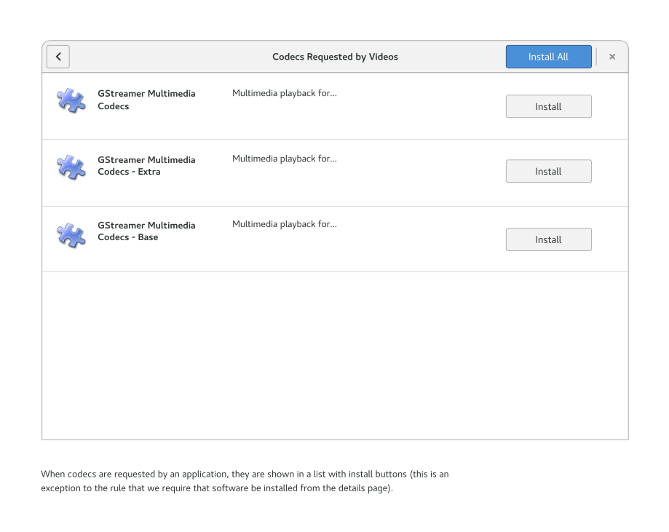The image size is (669, 532).
Task: Click puzzle icon for Codecs - Extra
Action: click(71, 167)
